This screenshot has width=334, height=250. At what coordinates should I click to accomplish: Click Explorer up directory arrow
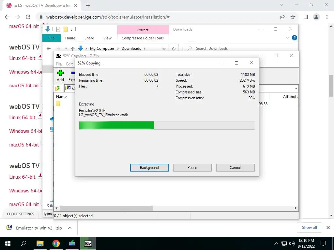pos(73,49)
